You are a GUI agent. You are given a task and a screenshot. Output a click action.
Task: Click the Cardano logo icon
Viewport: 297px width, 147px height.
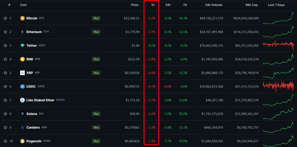(22, 127)
